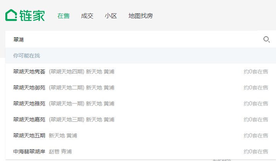Click 约0套在售 in 翠湖天地御苑 row
The height and width of the screenshot is (161, 276).
click(x=256, y=88)
